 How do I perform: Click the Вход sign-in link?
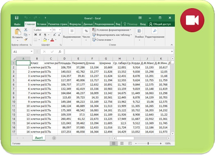pos(143,24)
